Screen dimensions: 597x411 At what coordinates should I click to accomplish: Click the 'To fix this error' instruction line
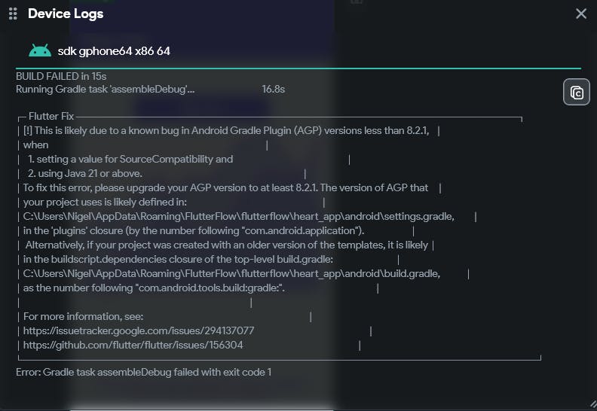[x=225, y=187]
